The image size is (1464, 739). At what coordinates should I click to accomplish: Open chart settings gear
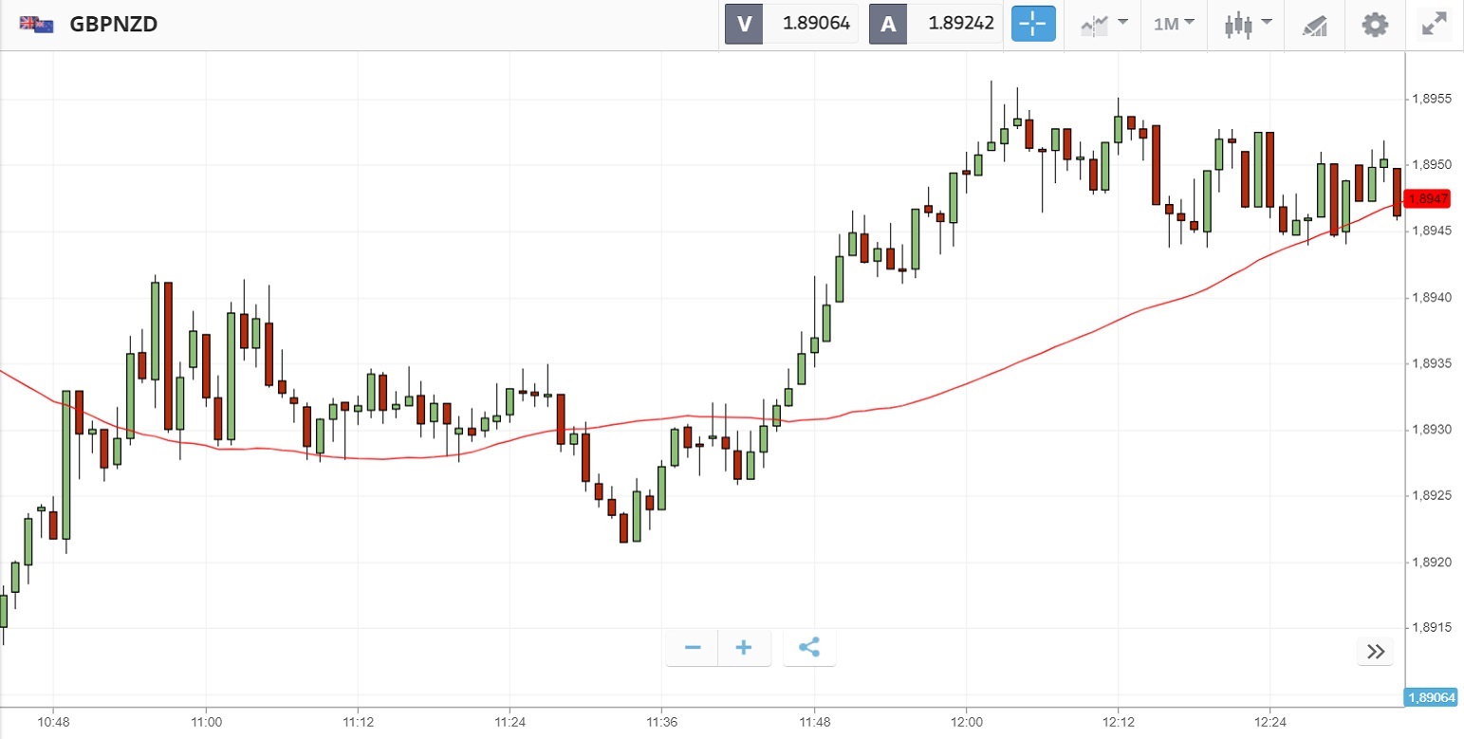pos(1375,24)
